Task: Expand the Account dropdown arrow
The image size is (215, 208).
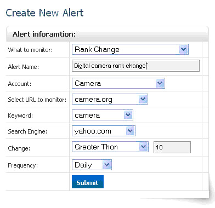Action: [x=160, y=83]
